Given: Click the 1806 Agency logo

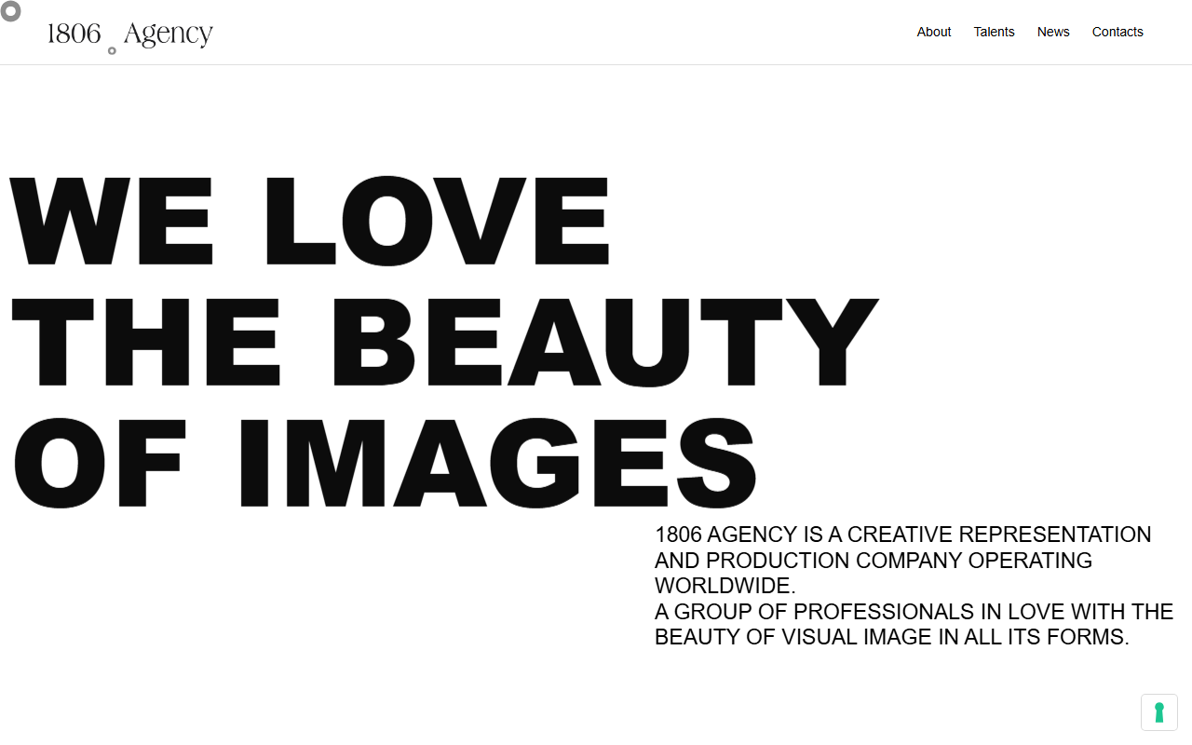Looking at the screenshot, I should pos(130,34).
